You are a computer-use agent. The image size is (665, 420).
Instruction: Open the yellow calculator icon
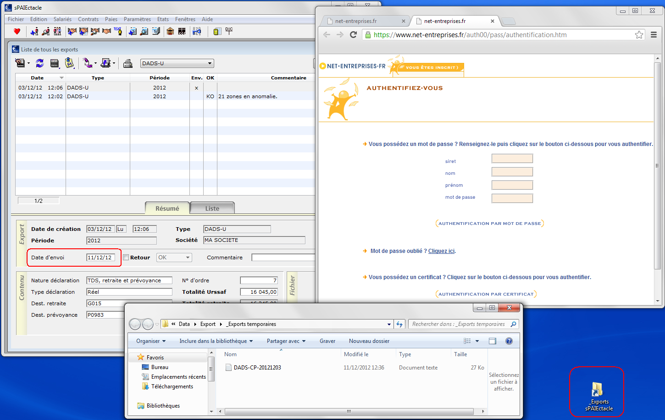(x=217, y=31)
